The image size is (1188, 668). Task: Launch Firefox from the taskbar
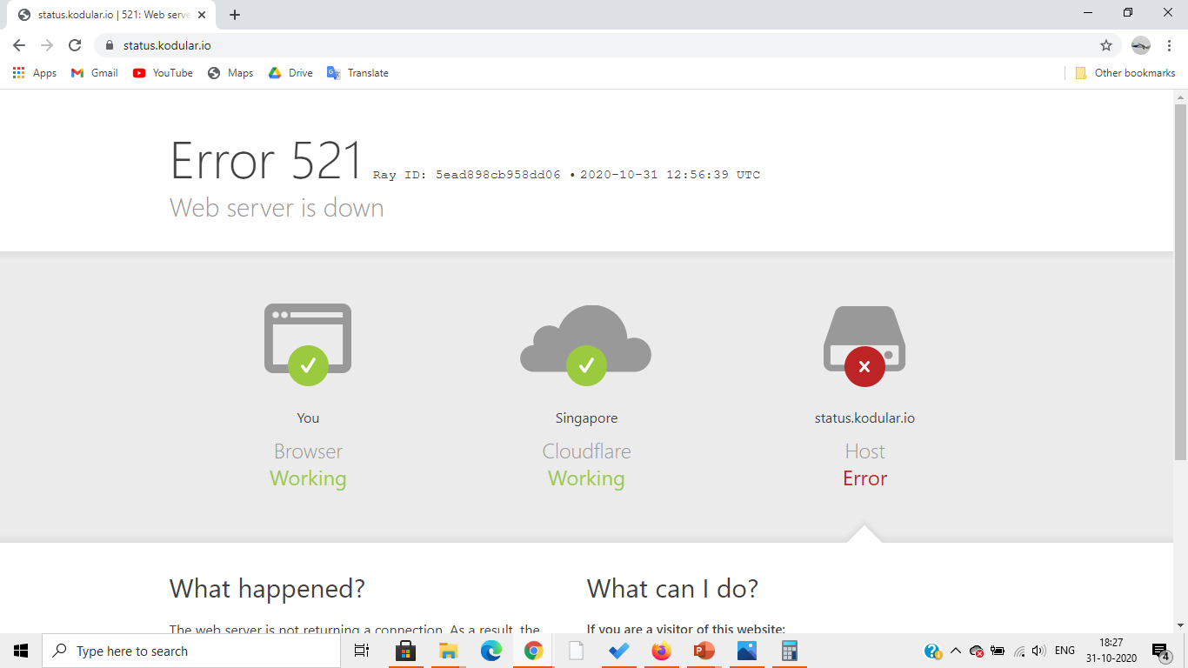[x=662, y=651]
